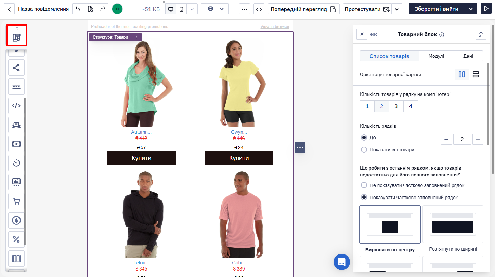This screenshot has width=495, height=277.
Task: Switch to the Модулі tab
Action: 436,56
